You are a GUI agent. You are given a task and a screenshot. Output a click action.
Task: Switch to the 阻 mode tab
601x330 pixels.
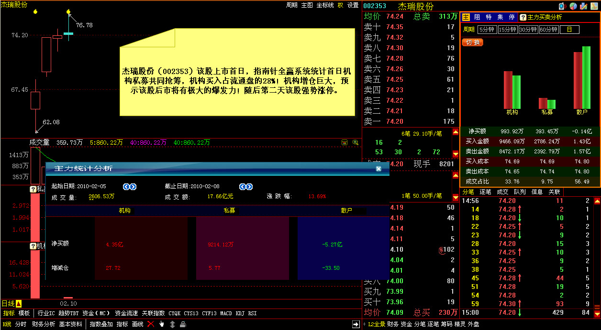pyautogui.click(x=477, y=17)
